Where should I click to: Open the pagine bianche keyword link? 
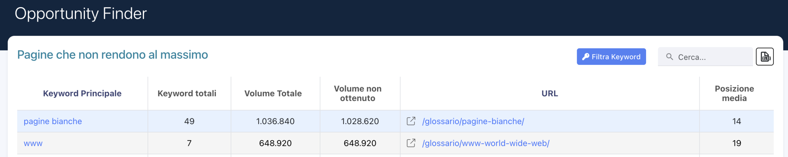tap(53, 121)
